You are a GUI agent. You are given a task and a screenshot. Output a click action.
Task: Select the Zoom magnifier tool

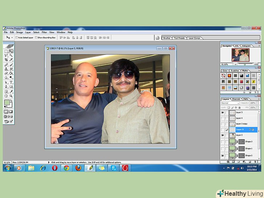(11, 96)
